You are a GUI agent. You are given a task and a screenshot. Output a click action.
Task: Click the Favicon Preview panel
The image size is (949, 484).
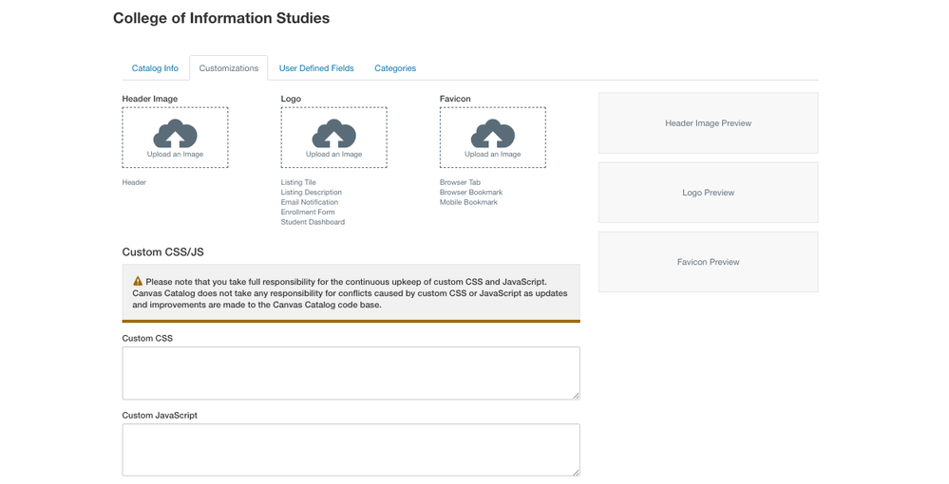point(708,262)
